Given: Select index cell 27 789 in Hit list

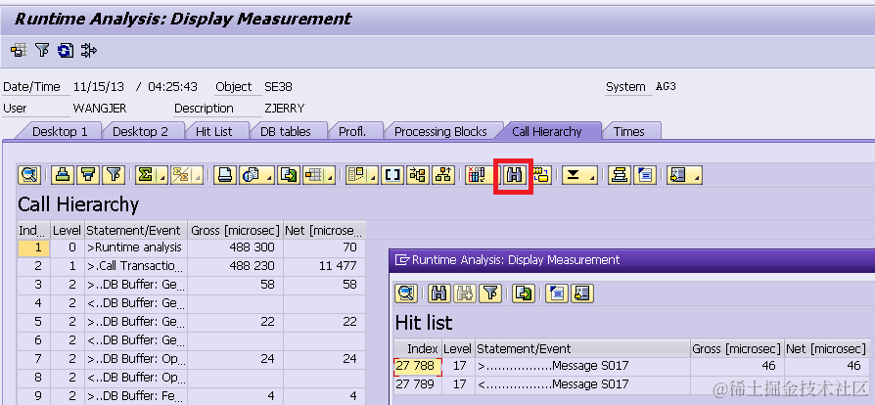Looking at the screenshot, I should (417, 384).
